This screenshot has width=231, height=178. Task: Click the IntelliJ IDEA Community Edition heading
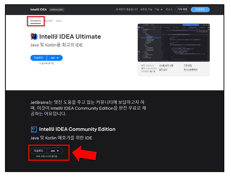point(77,129)
